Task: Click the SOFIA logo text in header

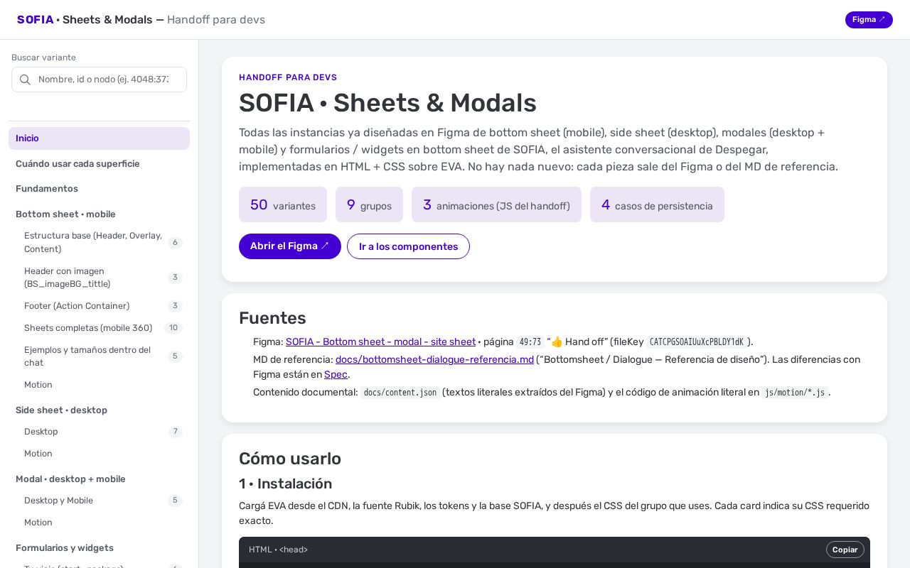Action: tap(36, 20)
